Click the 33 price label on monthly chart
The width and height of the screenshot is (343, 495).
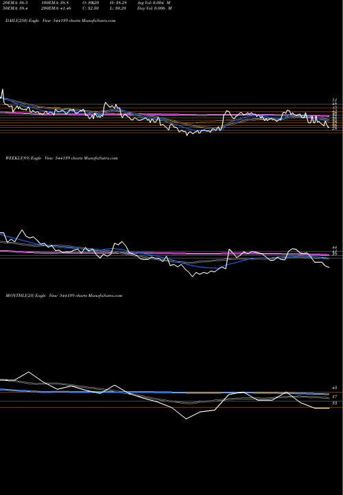coord(335,403)
